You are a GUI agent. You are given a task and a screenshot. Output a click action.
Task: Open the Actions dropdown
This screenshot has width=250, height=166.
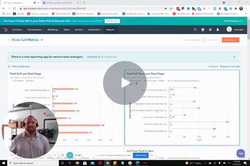point(213,40)
